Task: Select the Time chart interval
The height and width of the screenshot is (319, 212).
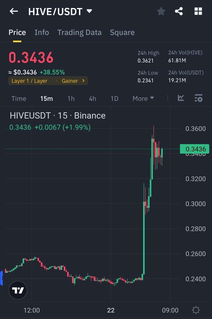Action: [19, 99]
